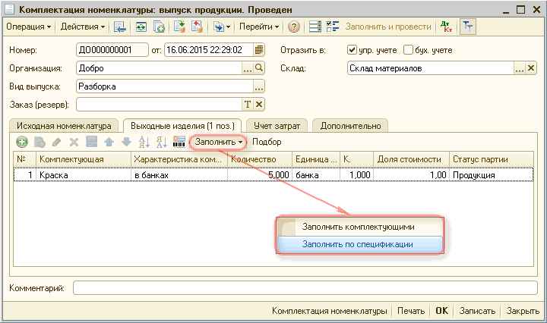
Task: Click the barcode scanner icon
Action: click(x=179, y=142)
